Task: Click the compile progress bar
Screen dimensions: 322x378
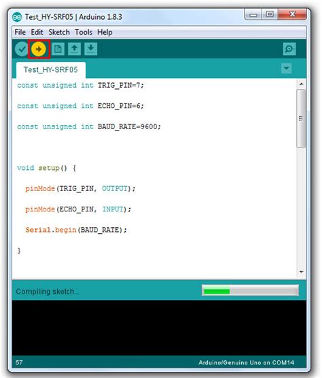Action: point(250,290)
